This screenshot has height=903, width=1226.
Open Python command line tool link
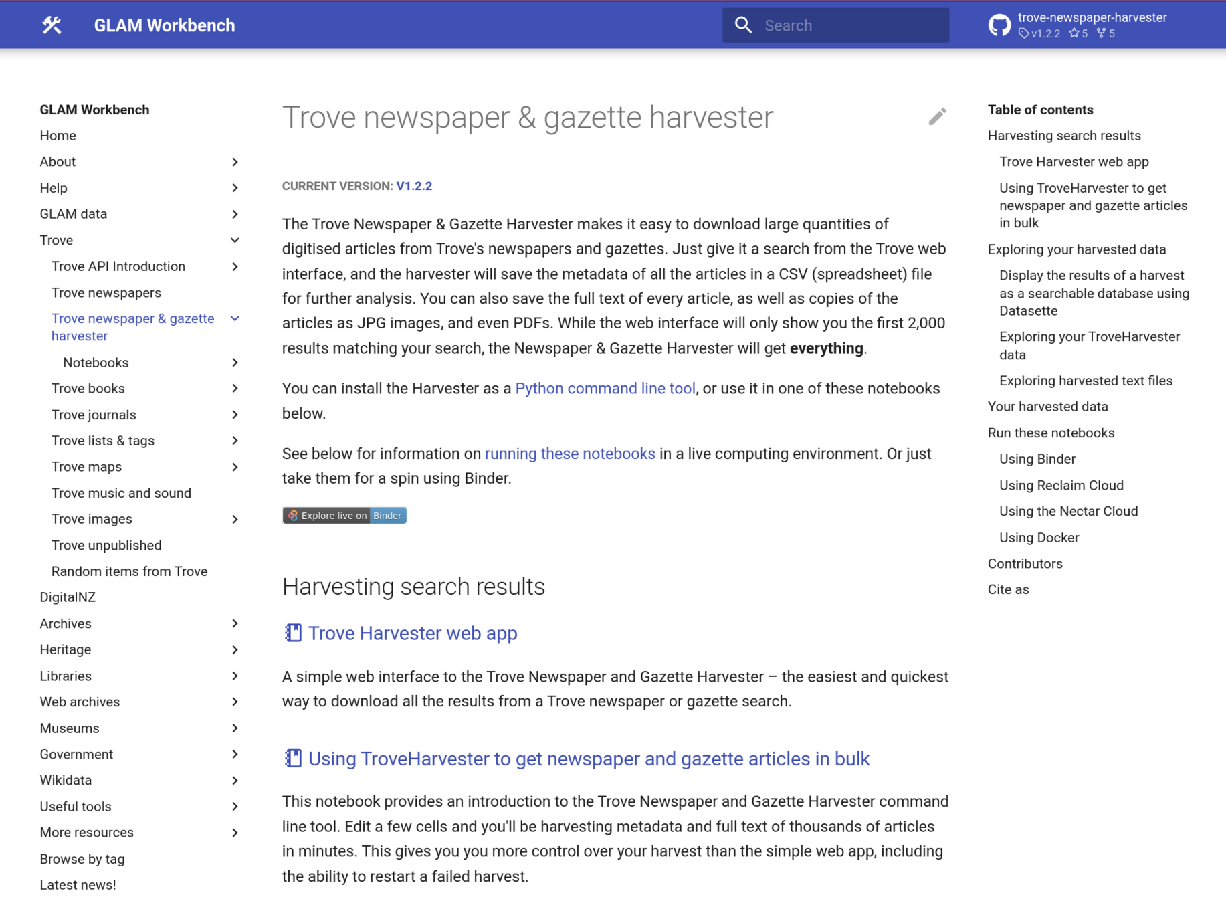tap(605, 389)
